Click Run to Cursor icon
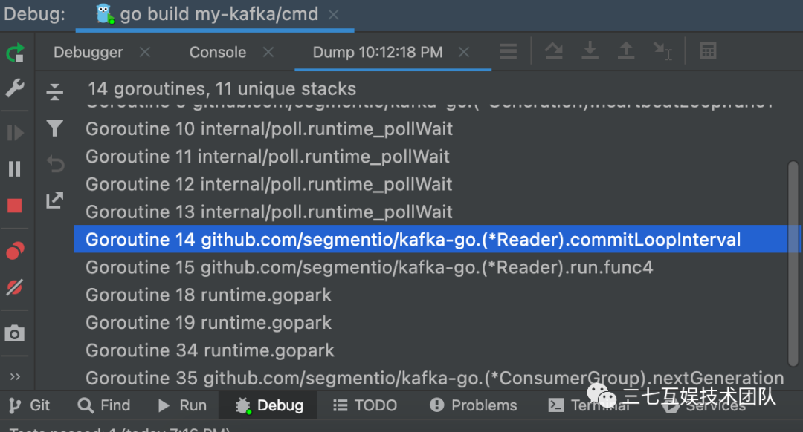This screenshot has width=803, height=432. coord(662,51)
